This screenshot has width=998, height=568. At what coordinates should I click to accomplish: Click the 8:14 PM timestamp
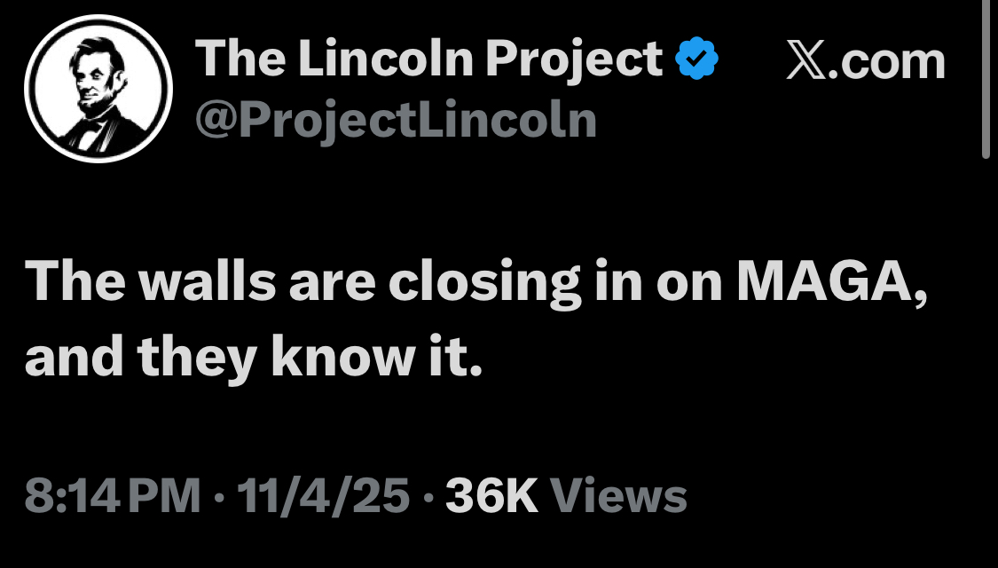click(112, 496)
